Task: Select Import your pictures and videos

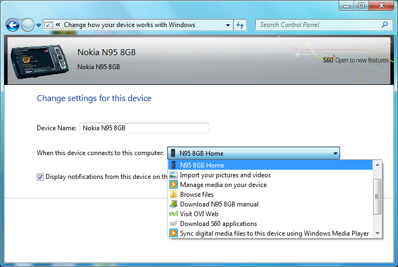Action: coord(270,175)
